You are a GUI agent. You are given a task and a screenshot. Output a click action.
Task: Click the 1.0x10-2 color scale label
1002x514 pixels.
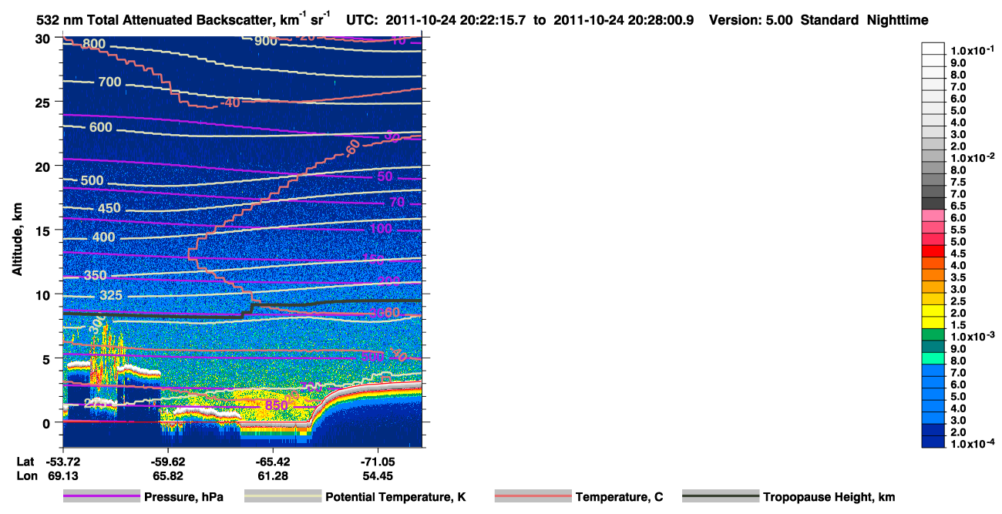[x=972, y=158]
